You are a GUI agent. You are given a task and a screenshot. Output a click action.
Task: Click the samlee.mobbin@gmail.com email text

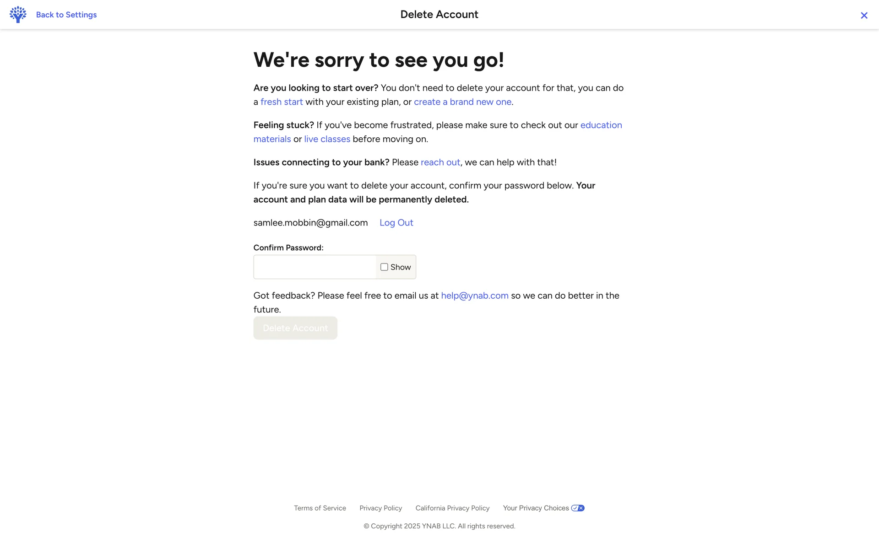310,223
